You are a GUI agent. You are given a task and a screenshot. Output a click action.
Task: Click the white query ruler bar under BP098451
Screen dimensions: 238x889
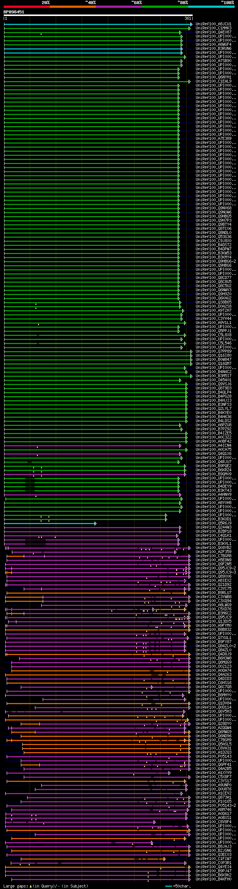point(98,15)
